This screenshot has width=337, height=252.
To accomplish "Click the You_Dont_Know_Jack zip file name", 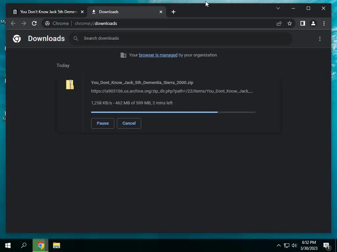I will [142, 82].
